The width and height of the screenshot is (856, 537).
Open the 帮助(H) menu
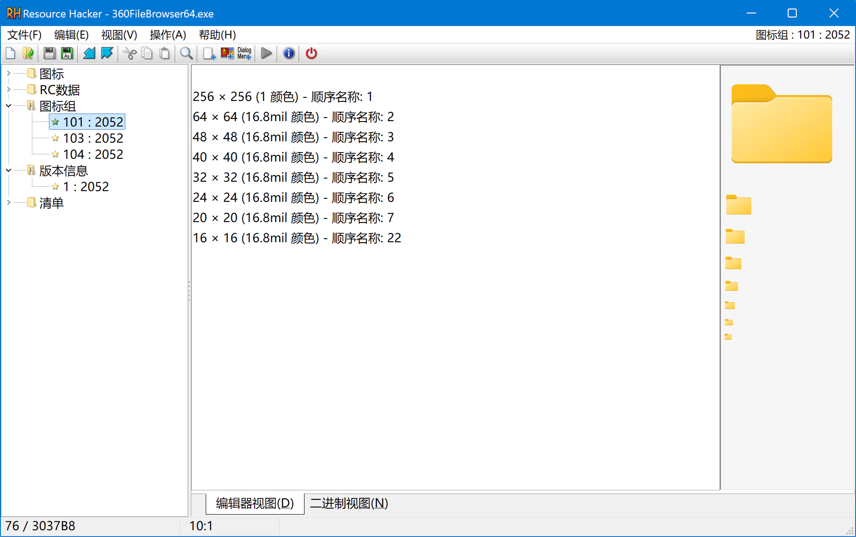(x=217, y=35)
